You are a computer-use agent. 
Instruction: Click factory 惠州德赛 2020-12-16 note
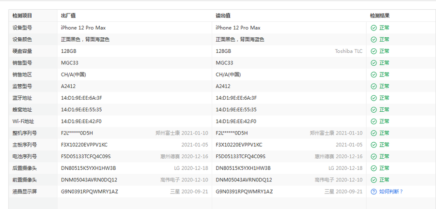(184, 157)
